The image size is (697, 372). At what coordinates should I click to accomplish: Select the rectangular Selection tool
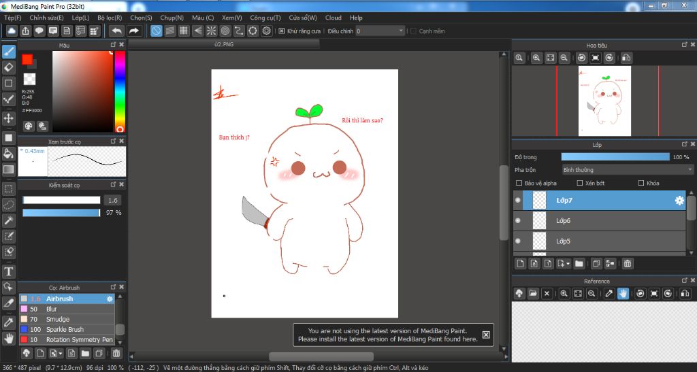point(8,189)
